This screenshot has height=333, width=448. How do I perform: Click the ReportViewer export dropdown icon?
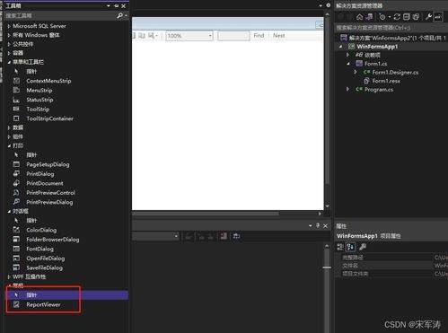pos(153,36)
